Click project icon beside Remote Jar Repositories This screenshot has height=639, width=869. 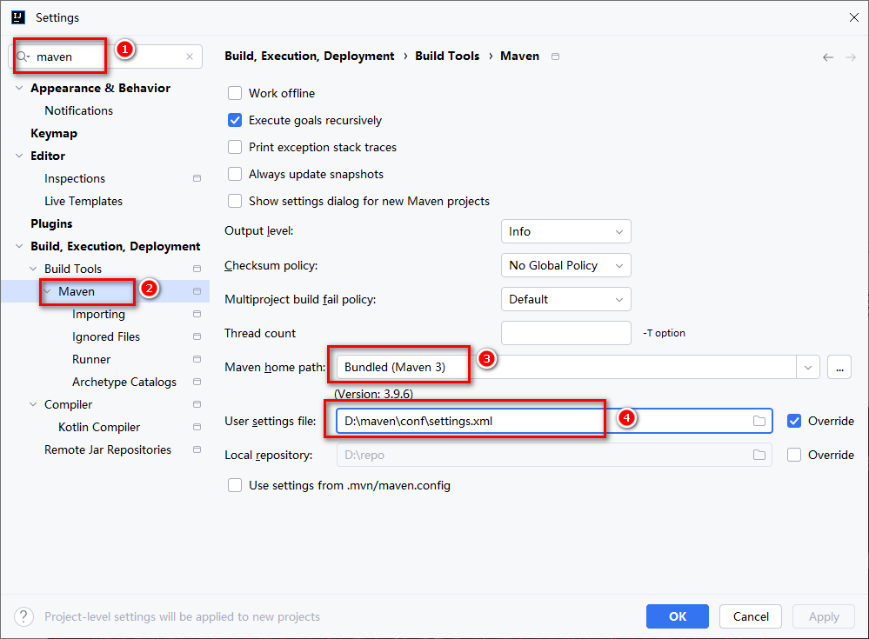click(x=197, y=449)
